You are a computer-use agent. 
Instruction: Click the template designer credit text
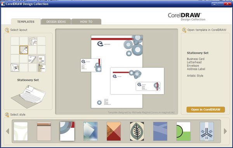141,112
